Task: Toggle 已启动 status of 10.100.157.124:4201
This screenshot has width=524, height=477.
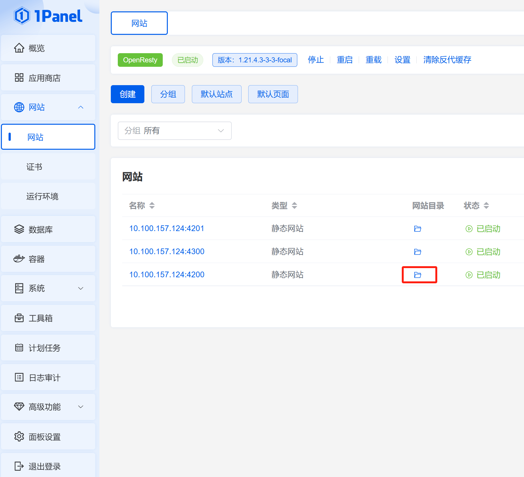Action: point(483,229)
